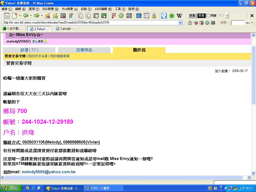Open the Windows 開始 Start button

tap(11, 188)
